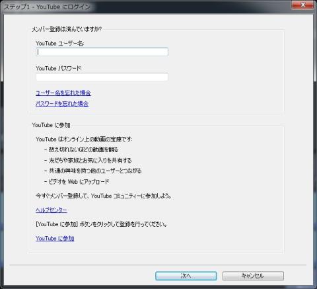Select the text 数え切れないほどの動画を観る
The image size is (317, 289).
pyautogui.click(x=83, y=149)
